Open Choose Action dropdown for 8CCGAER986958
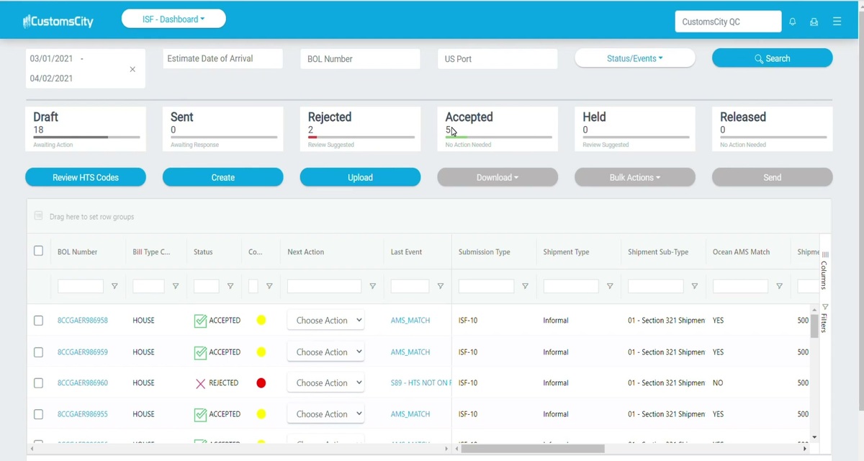This screenshot has height=461, width=864. point(325,321)
